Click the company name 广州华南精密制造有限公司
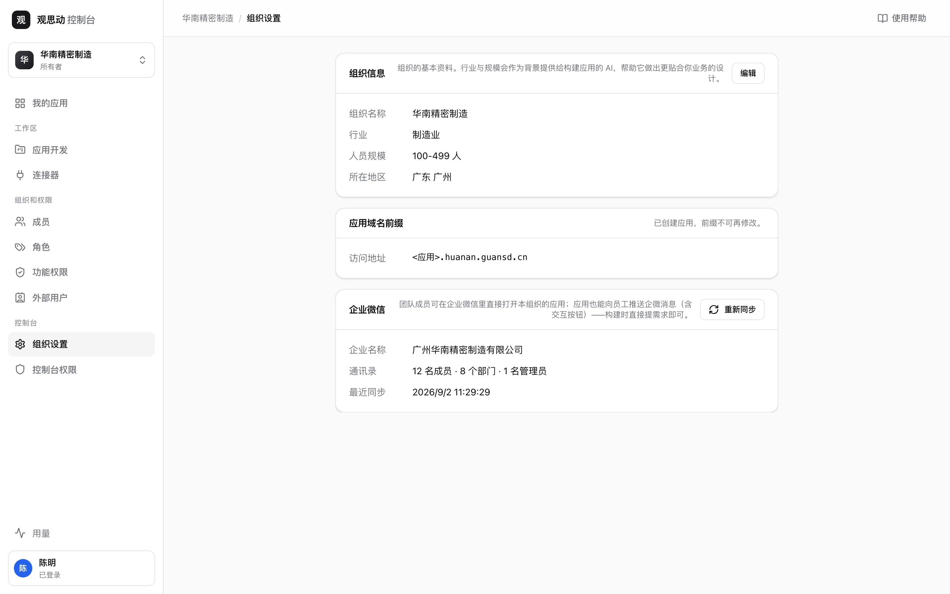 tap(467, 350)
